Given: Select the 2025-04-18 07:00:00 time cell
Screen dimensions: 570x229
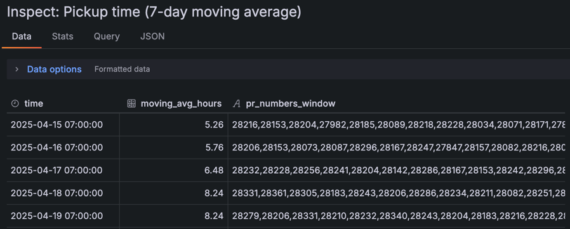Looking at the screenshot, I should tap(63, 193).
